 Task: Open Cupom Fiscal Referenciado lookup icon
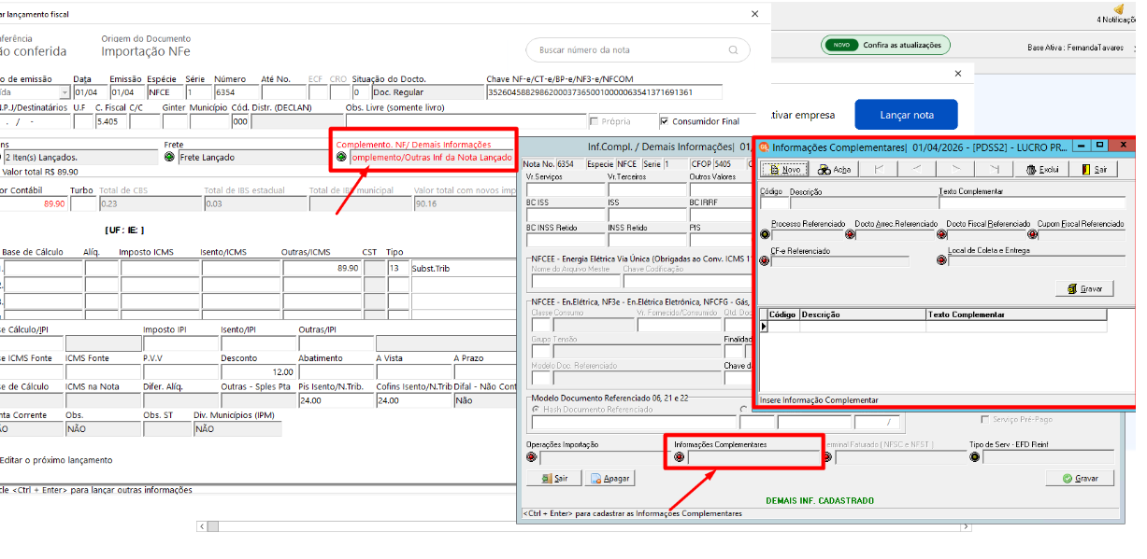tap(1034, 234)
